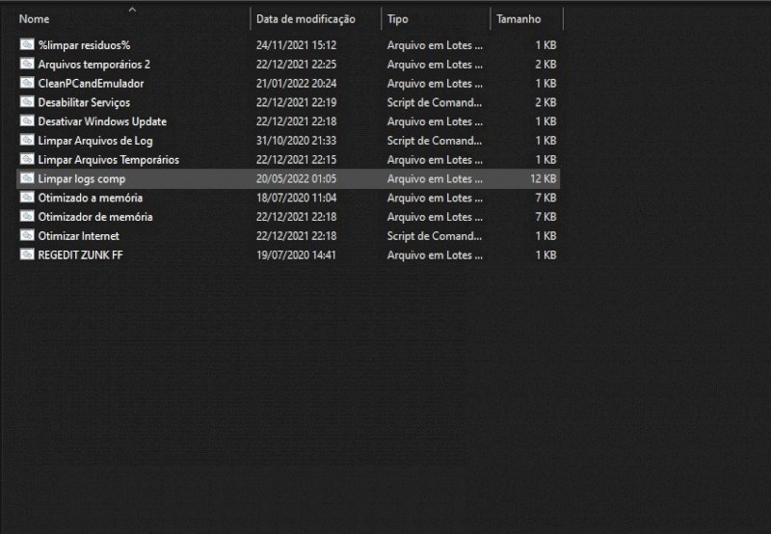Toggle sort direction arrow above Nome
The height and width of the screenshot is (534, 771).
tap(132, 10)
